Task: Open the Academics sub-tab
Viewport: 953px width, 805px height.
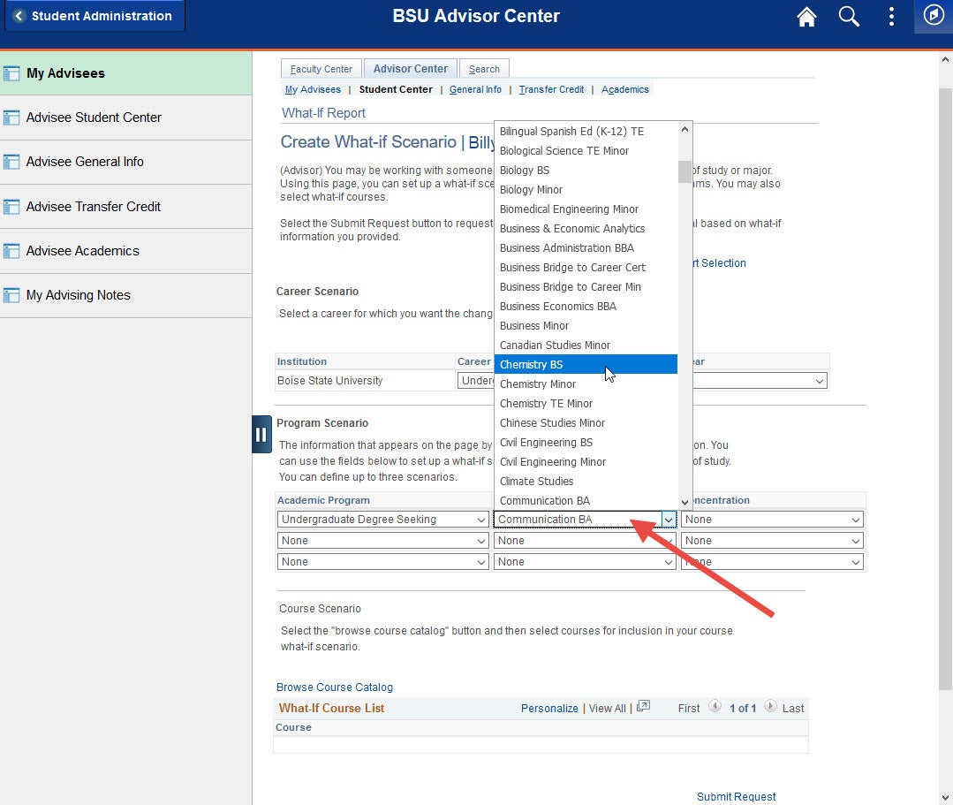Action: tap(624, 89)
